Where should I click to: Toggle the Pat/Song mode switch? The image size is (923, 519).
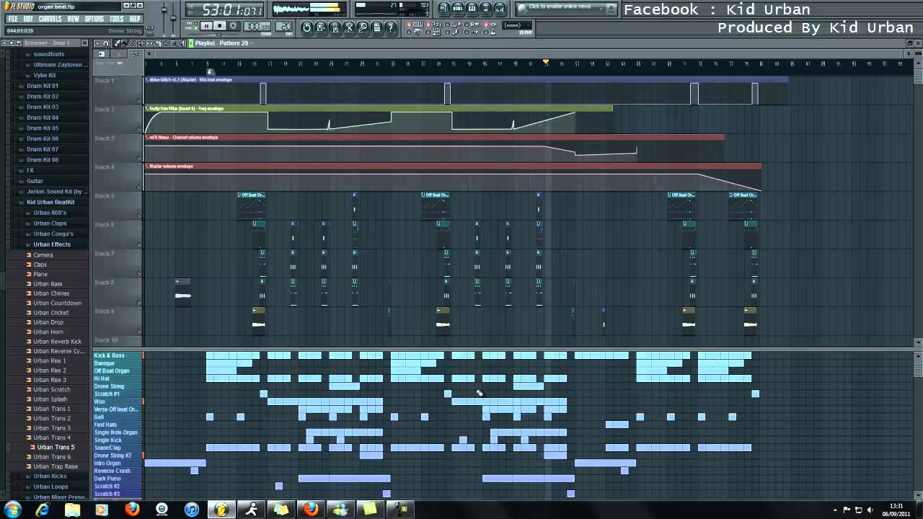[x=195, y=26]
